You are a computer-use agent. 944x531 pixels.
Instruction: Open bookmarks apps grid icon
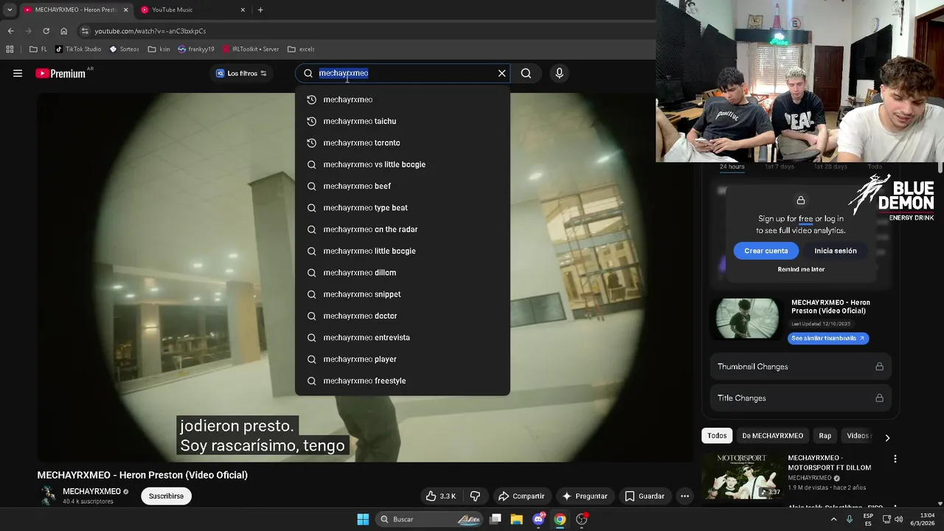click(x=10, y=49)
